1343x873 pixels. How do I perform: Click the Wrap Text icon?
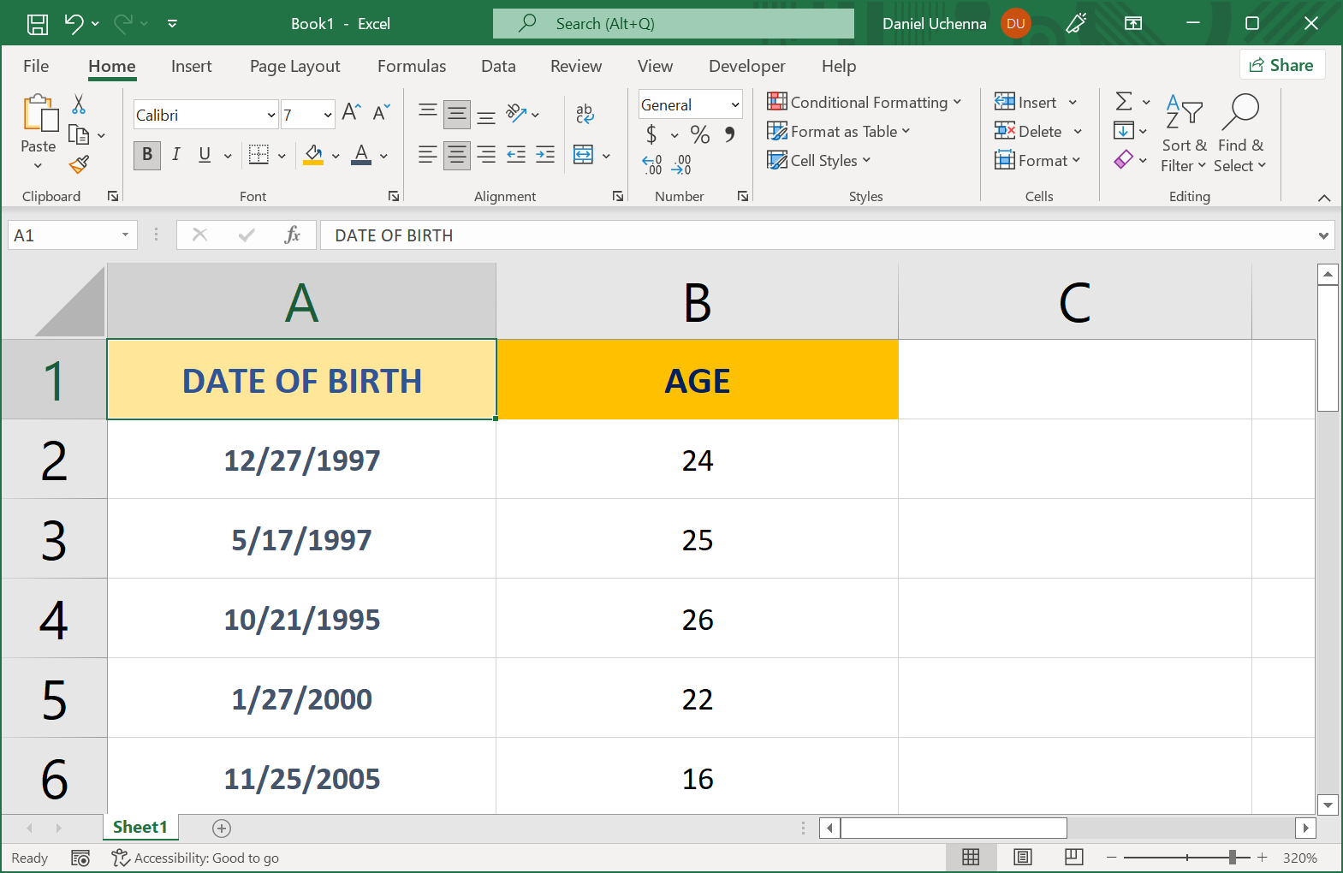pyautogui.click(x=585, y=113)
